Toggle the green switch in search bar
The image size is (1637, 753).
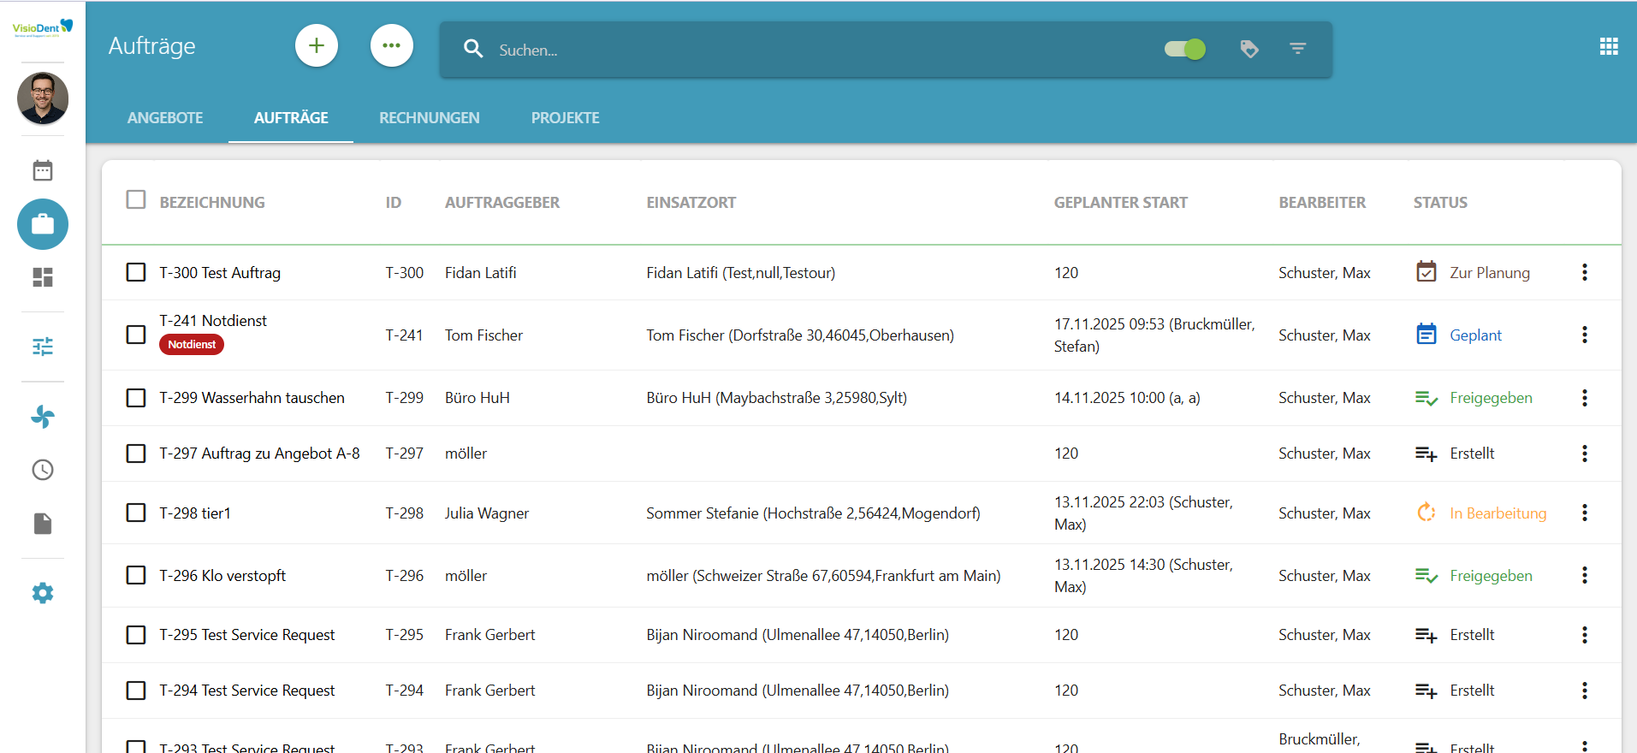pos(1185,50)
